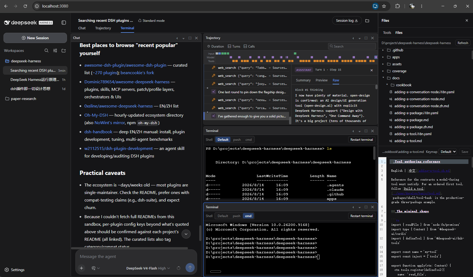View site information for localhost:3080
Image resolution: width=473 pixels, height=277 pixels.
pyautogui.click(x=37, y=6)
